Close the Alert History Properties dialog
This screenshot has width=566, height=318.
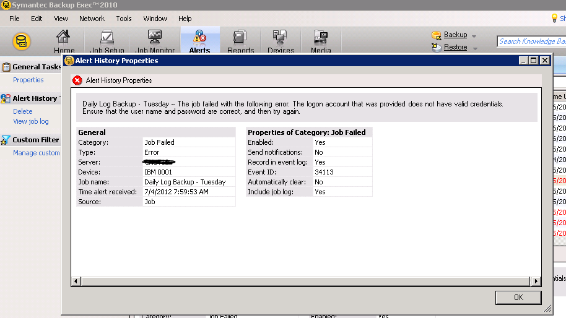tap(545, 61)
